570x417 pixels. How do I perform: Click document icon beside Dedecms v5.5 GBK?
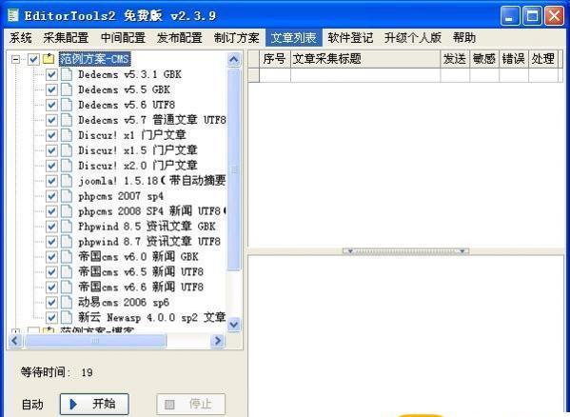click(x=67, y=89)
